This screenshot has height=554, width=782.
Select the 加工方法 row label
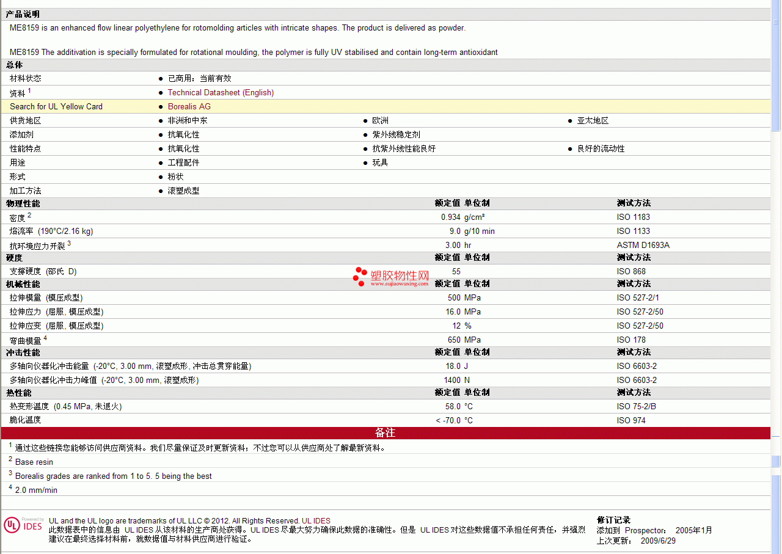[26, 191]
